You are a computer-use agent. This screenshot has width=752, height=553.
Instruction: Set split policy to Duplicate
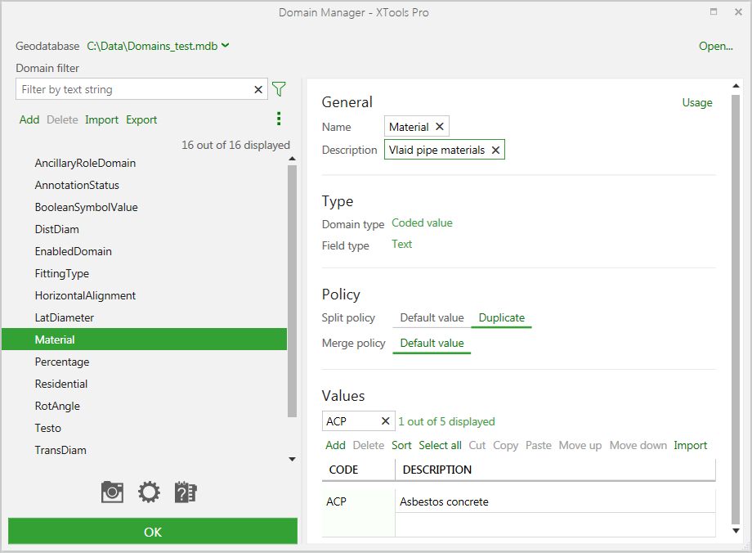(502, 317)
